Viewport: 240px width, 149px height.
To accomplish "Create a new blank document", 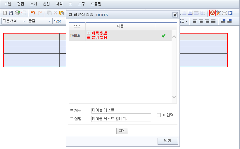I will [x=5, y=13].
